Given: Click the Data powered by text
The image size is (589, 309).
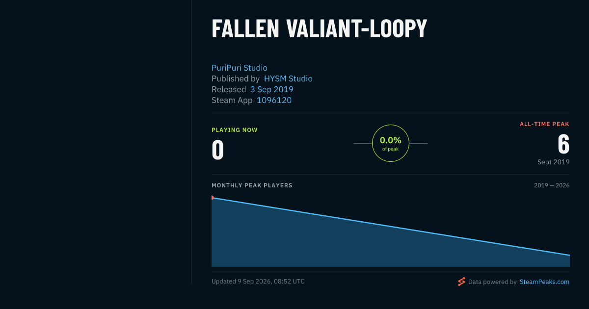Looking at the screenshot, I should click(x=492, y=282).
